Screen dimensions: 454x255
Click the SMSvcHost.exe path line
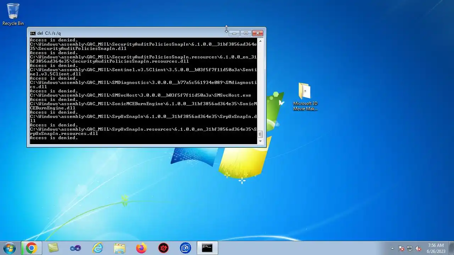(140, 95)
